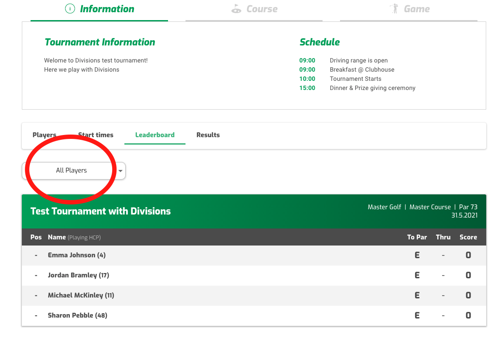This screenshot has height=339, width=498.
Task: Click the arrow on the All Players selector
Action: tap(120, 171)
